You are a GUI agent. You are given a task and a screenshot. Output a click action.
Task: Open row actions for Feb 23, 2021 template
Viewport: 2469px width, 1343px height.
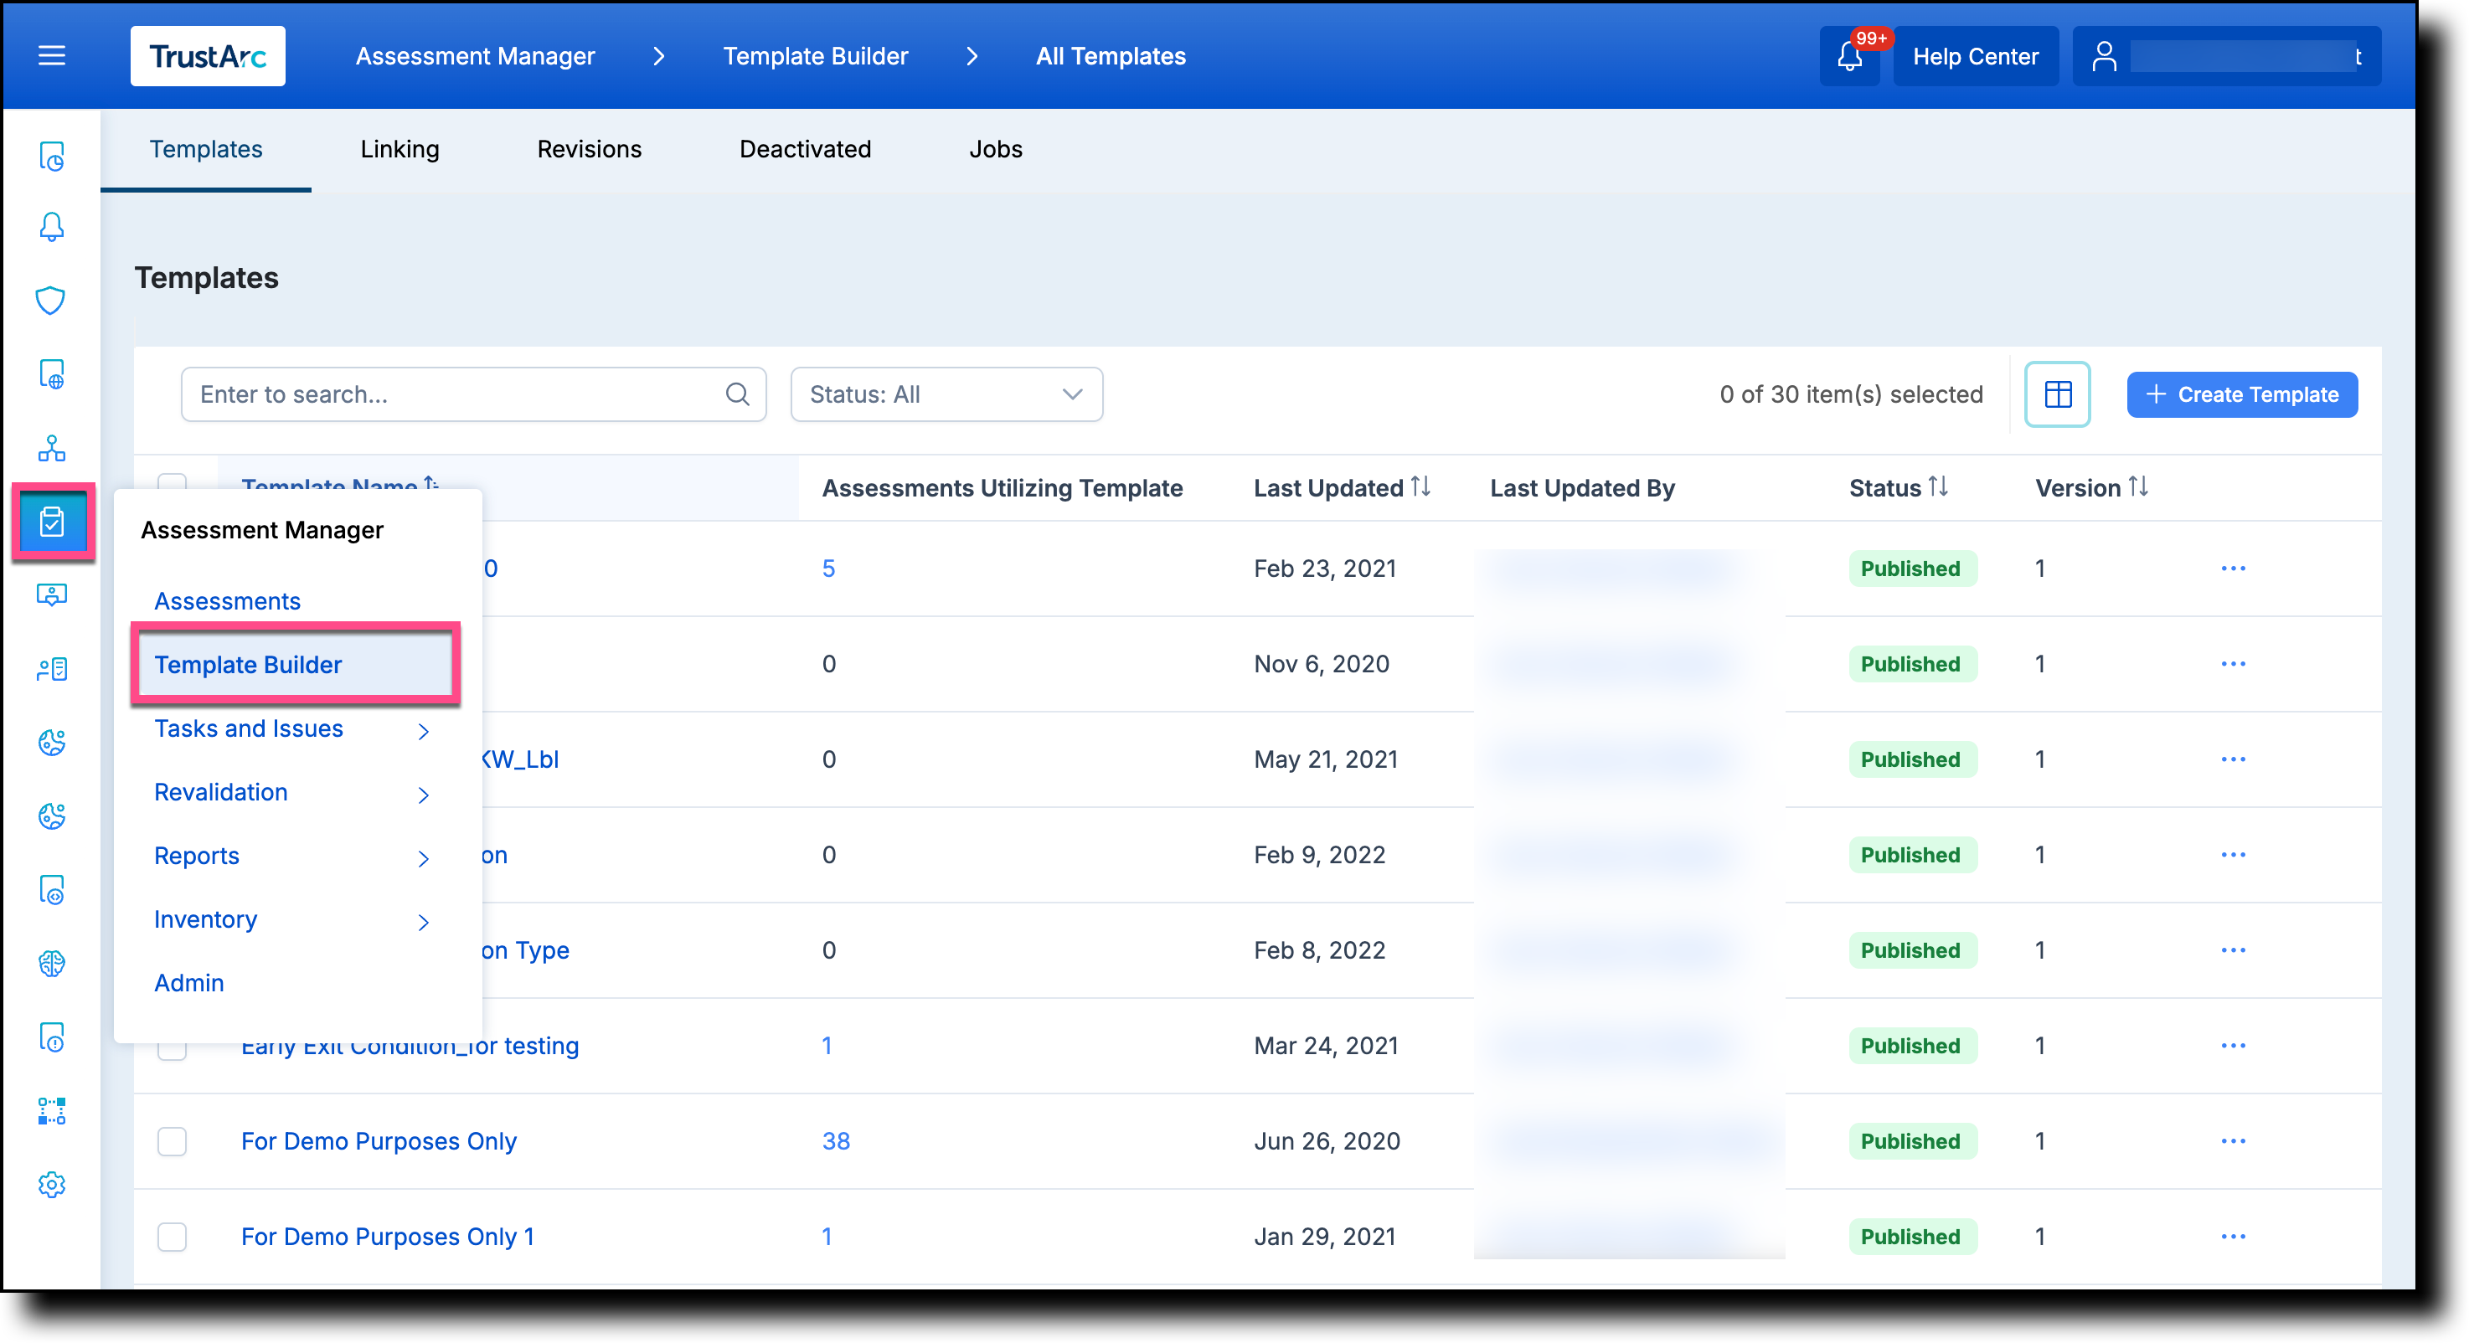tap(2232, 568)
